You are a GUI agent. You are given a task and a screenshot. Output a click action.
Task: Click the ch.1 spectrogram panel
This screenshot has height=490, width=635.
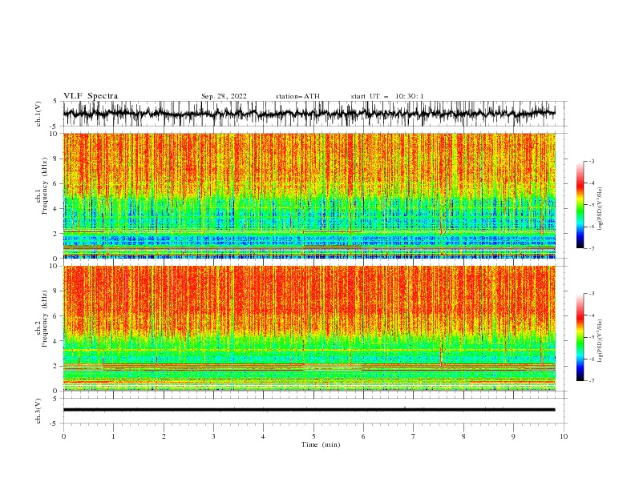pyautogui.click(x=309, y=195)
